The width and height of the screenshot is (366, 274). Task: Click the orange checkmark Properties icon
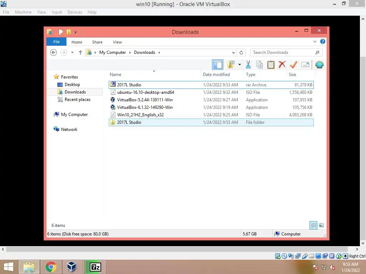coord(293,65)
